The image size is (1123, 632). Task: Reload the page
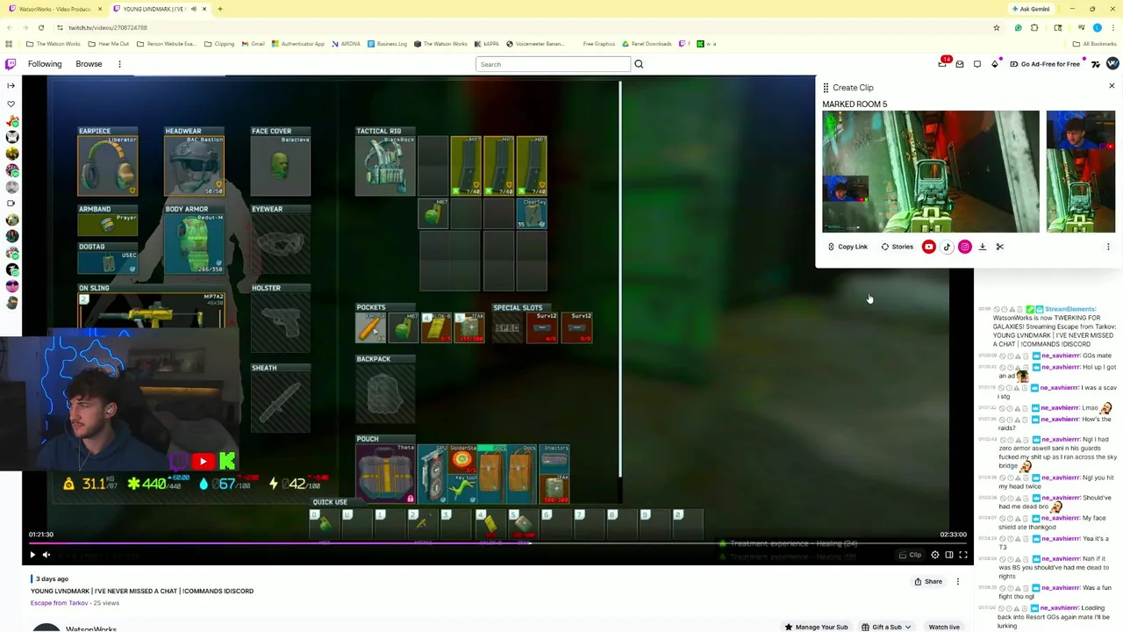click(x=40, y=27)
